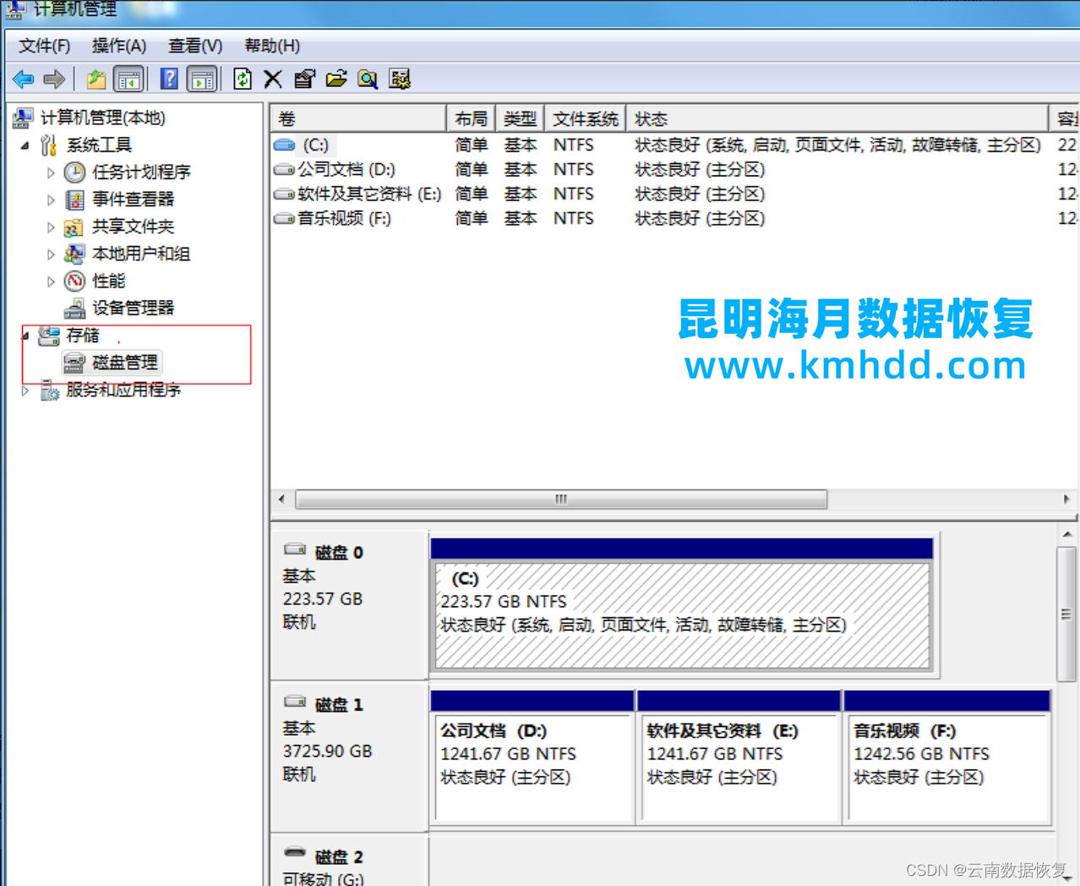The width and height of the screenshot is (1080, 886).
Task: Sort by the 状态 column header
Action: pyautogui.click(x=837, y=118)
